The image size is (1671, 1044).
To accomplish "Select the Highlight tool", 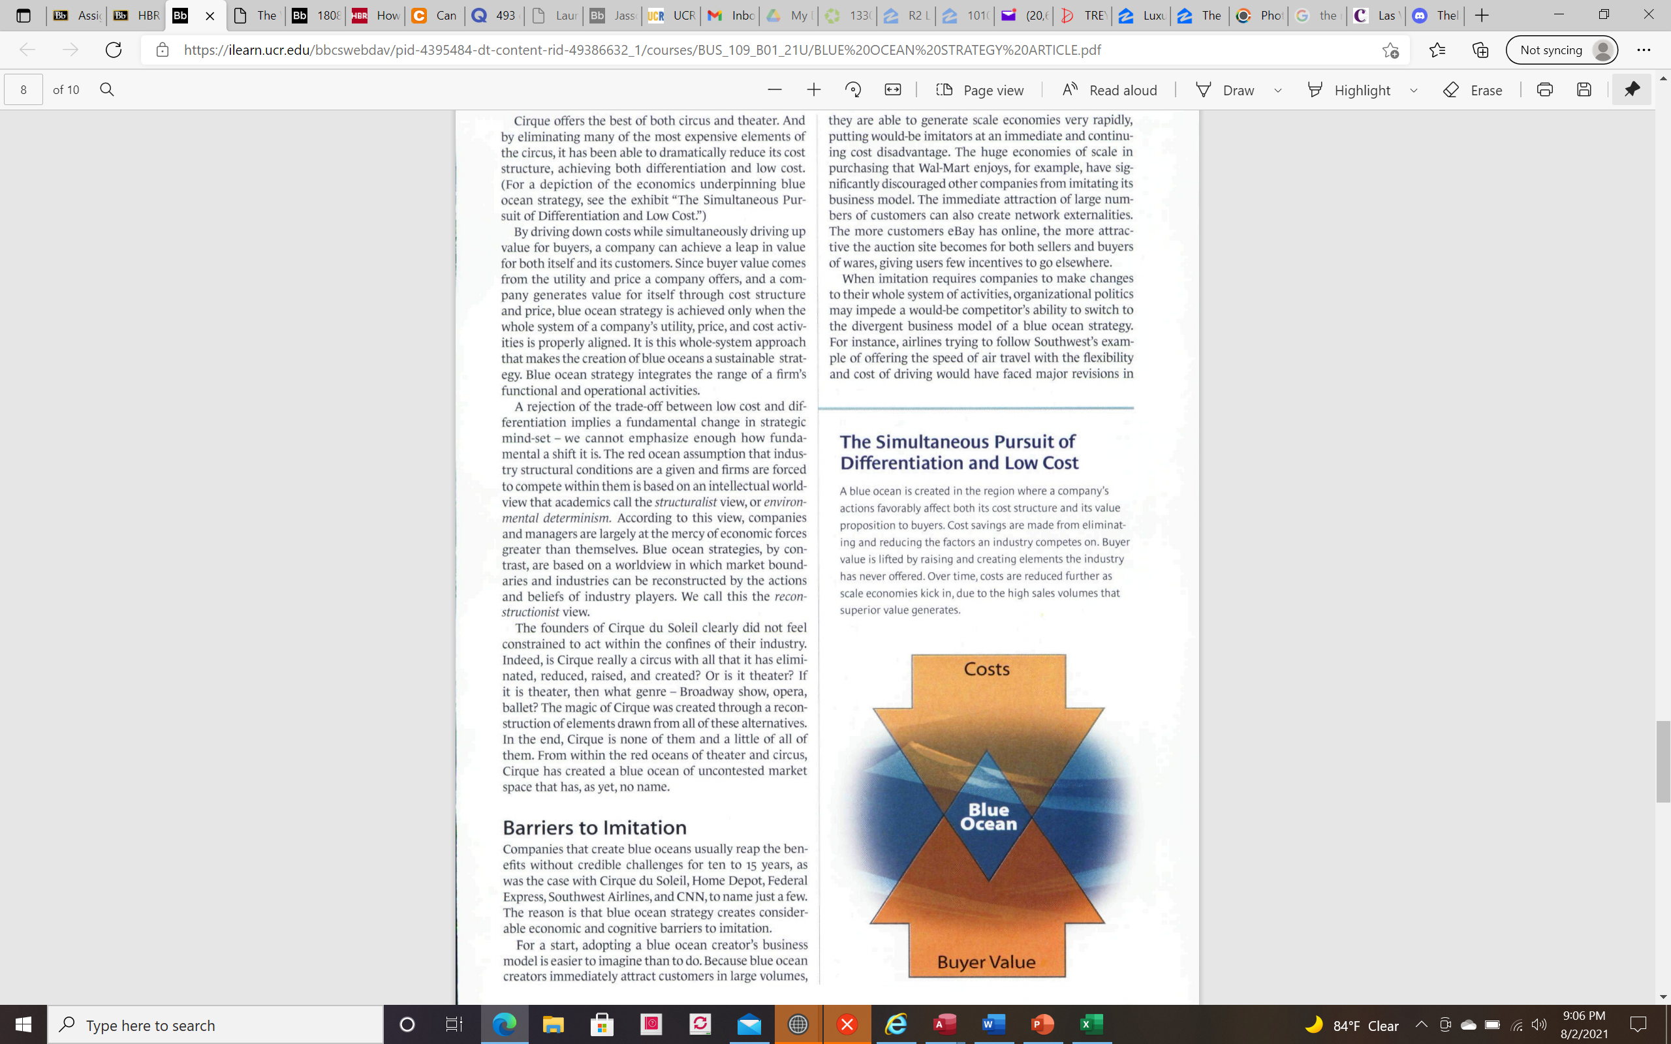I will [1349, 90].
